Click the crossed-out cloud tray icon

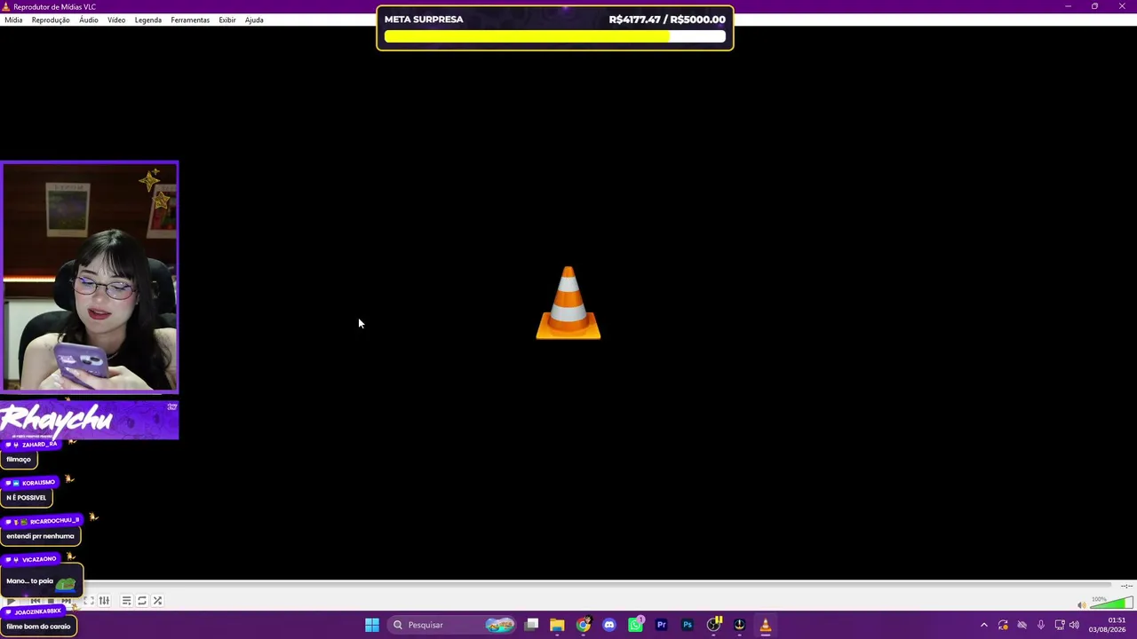(x=1022, y=625)
